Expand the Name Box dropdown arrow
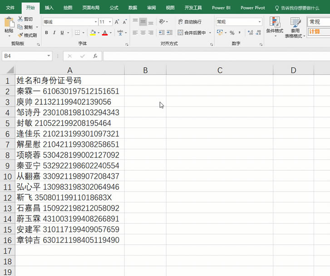 [49, 56]
